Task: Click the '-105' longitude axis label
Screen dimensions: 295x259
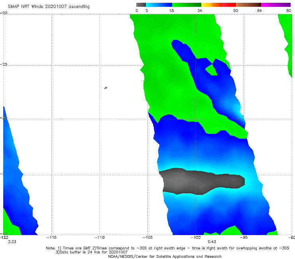Action: (x=147, y=237)
